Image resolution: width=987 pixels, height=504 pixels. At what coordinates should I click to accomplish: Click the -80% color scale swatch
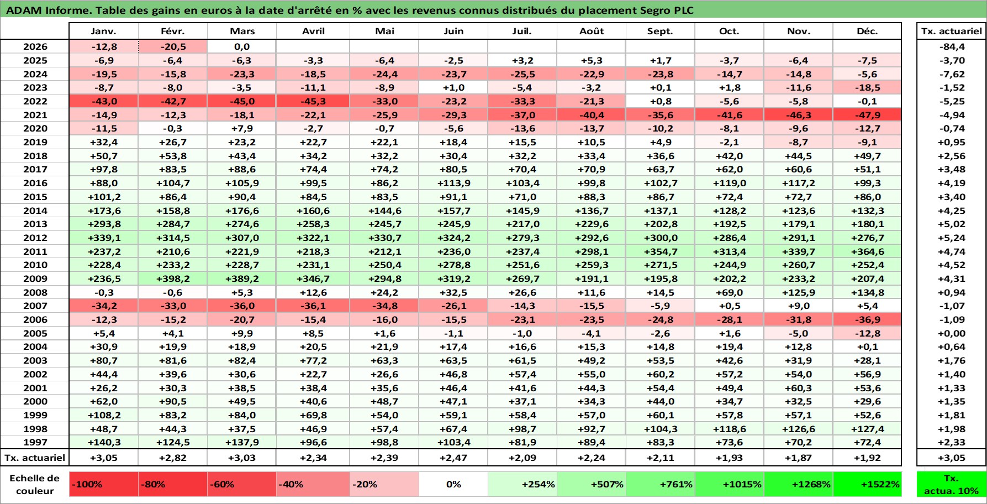[173, 484]
